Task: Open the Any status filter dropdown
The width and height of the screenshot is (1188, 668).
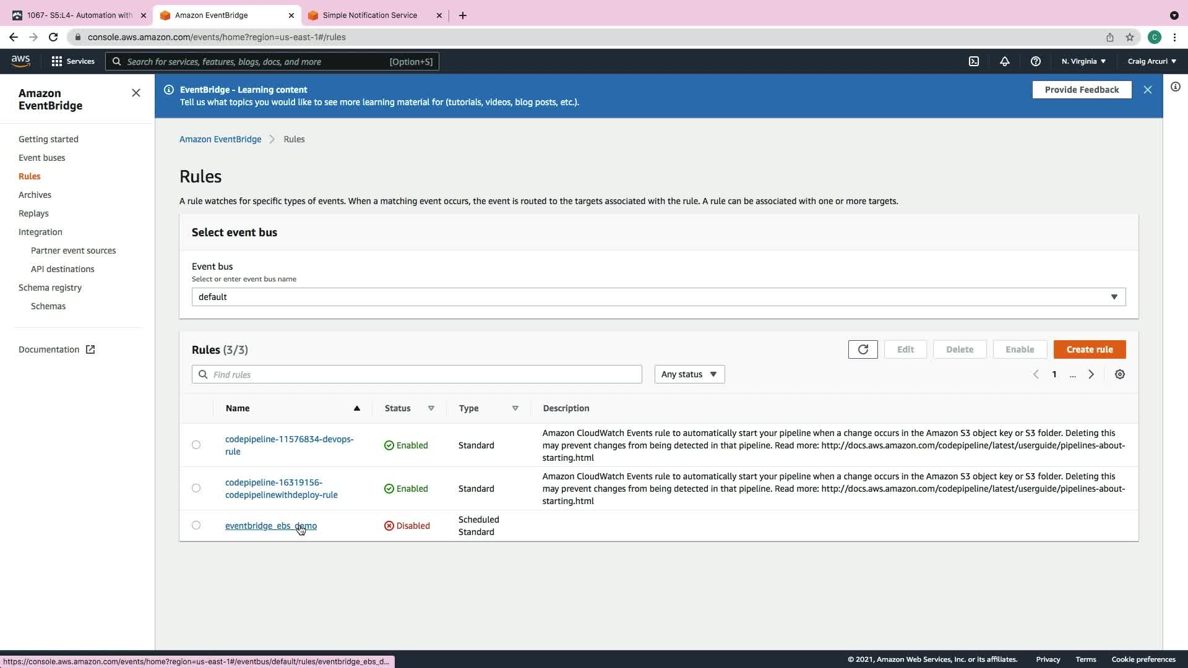Action: [x=689, y=374]
